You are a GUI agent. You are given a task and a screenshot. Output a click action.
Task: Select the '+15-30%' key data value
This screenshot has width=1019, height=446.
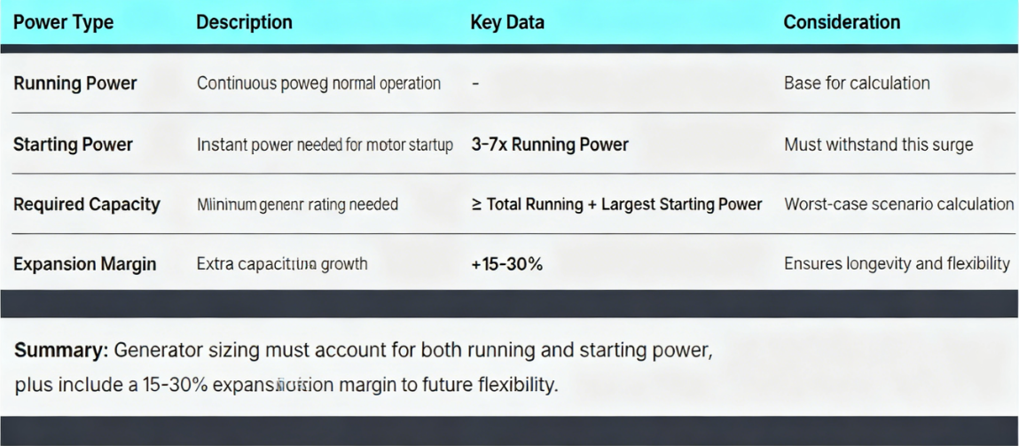pyautogui.click(x=506, y=264)
